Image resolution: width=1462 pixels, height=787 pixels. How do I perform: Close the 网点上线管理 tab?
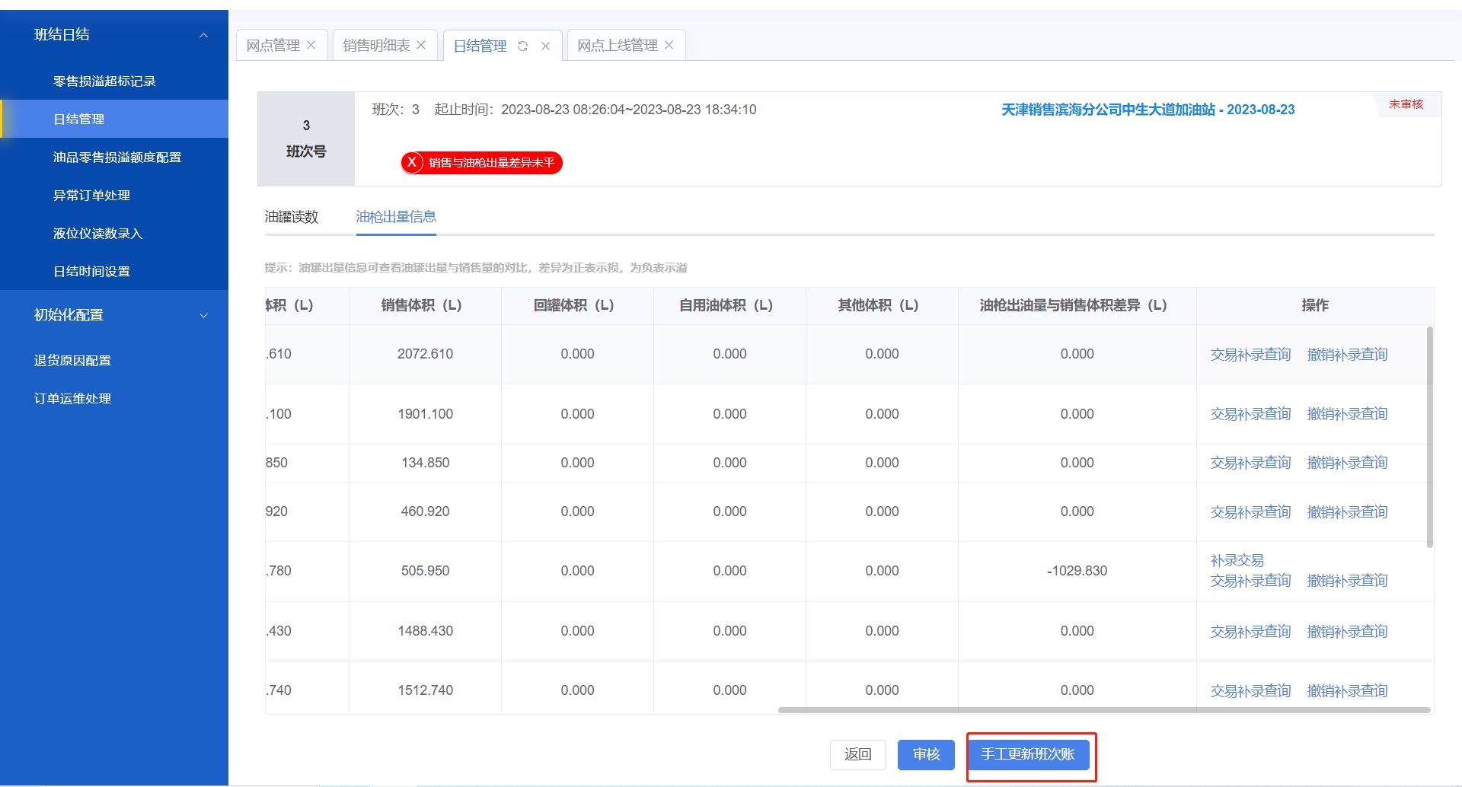point(669,46)
